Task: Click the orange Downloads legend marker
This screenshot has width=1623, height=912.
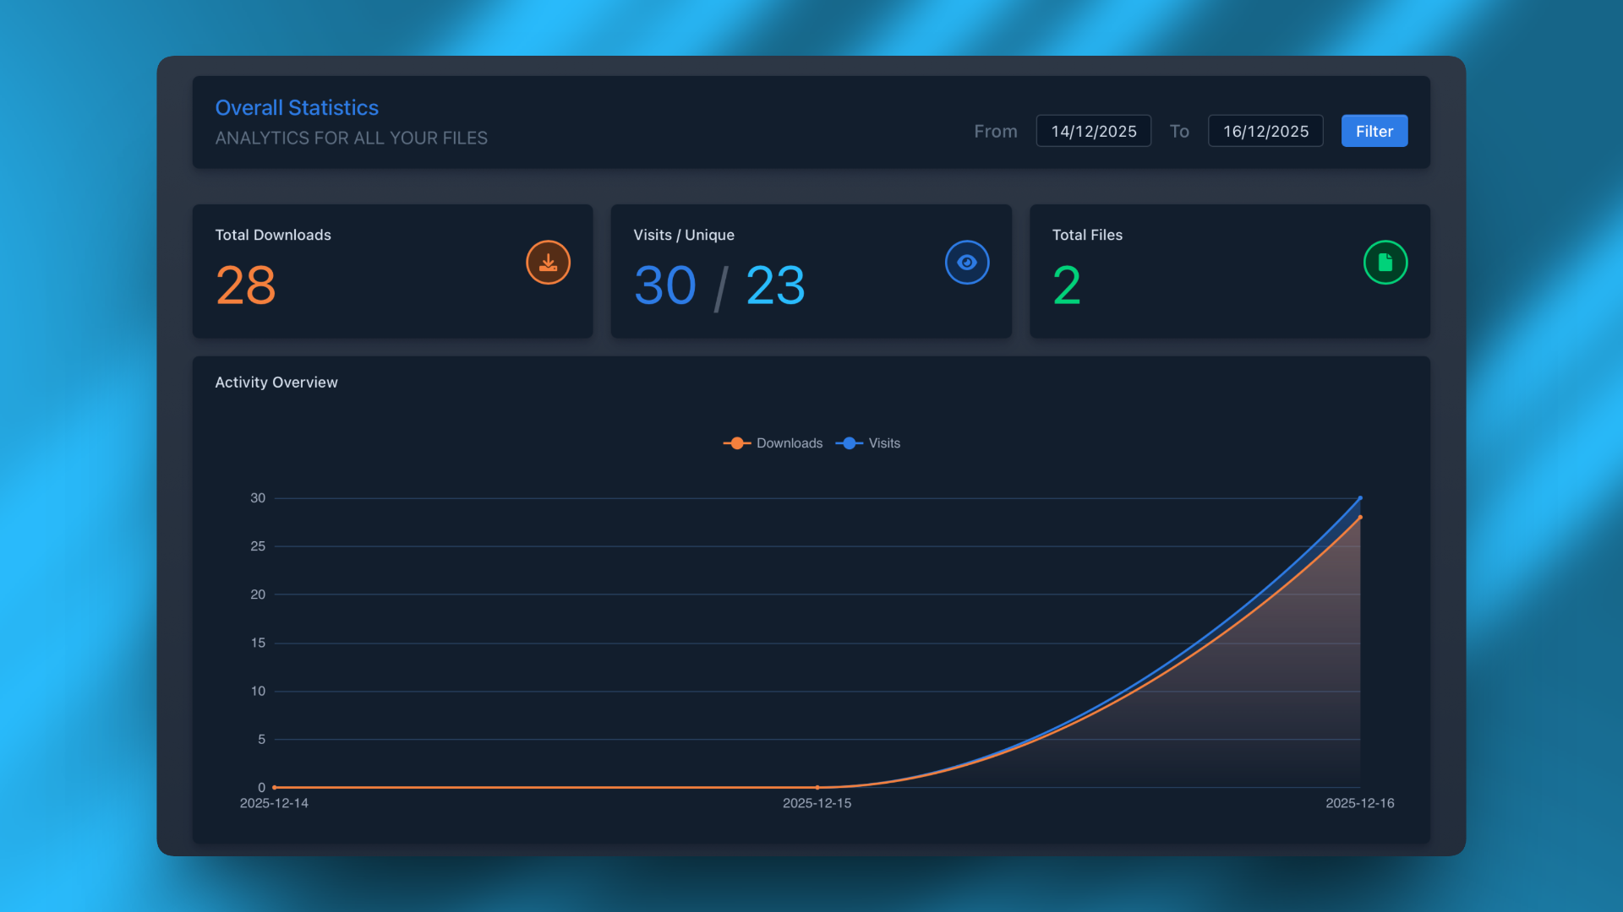Action: [x=737, y=443]
